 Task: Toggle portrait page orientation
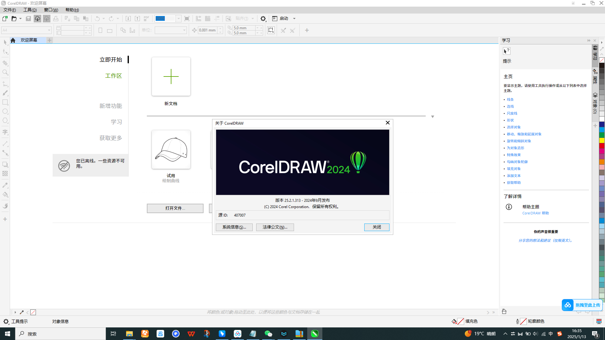pyautogui.click(x=100, y=30)
